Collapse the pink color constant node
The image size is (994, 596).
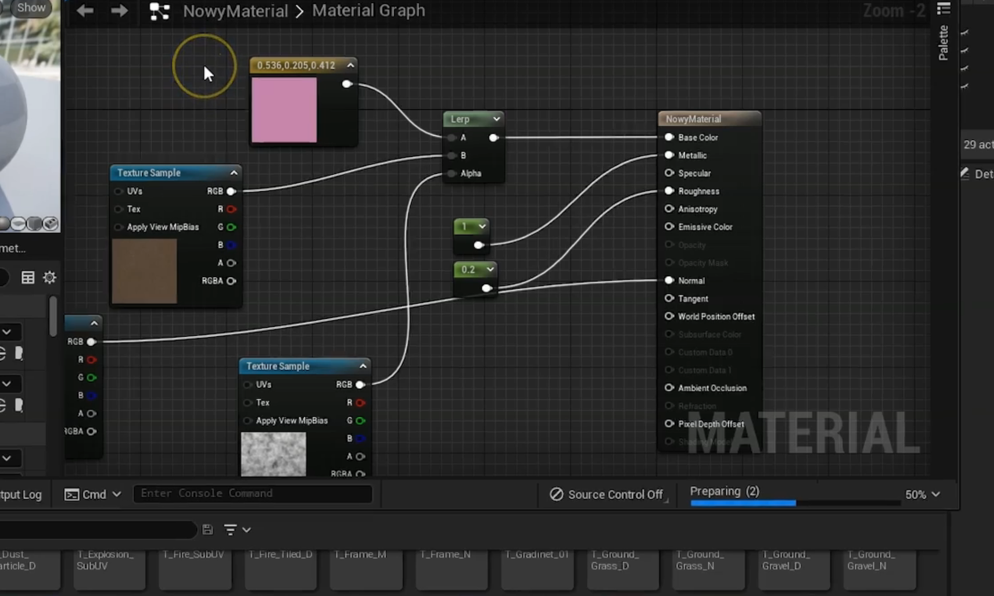click(x=350, y=65)
